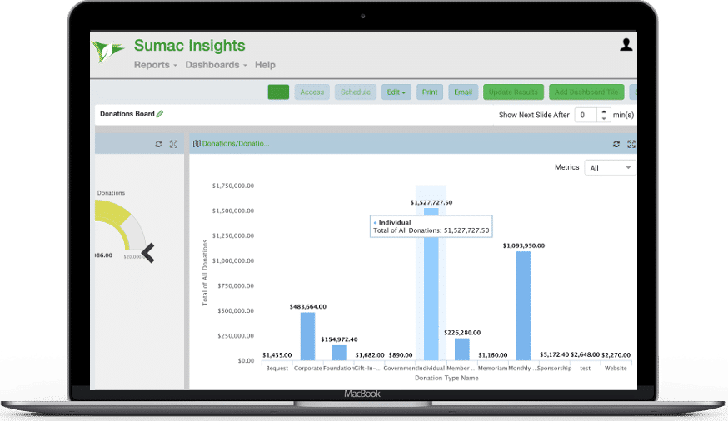728x421 pixels.
Task: Click the $483,664.00 value label
Action: 308,306
